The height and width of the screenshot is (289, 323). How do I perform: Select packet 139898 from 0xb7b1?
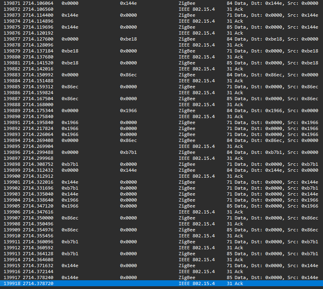pos(161,165)
